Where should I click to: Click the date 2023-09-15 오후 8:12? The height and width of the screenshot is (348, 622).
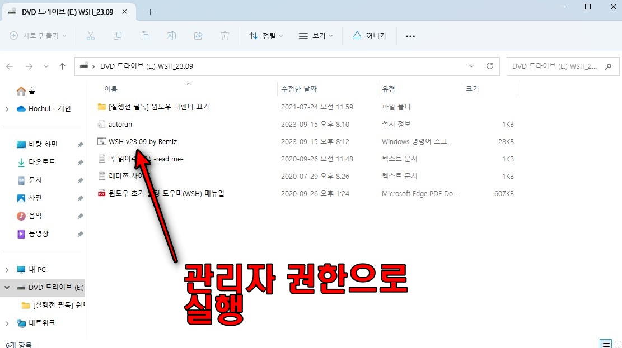pos(315,142)
